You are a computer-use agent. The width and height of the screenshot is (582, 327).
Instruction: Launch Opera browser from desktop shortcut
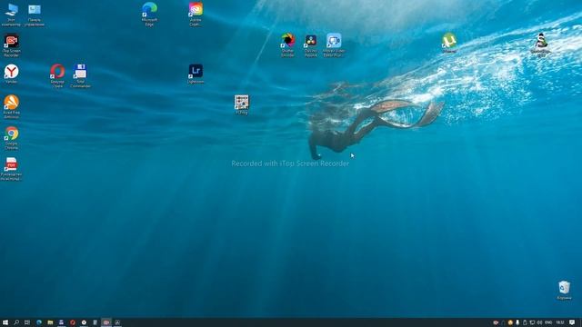pyautogui.click(x=57, y=75)
